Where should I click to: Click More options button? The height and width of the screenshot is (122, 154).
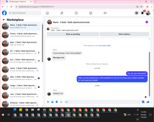click(124, 34)
